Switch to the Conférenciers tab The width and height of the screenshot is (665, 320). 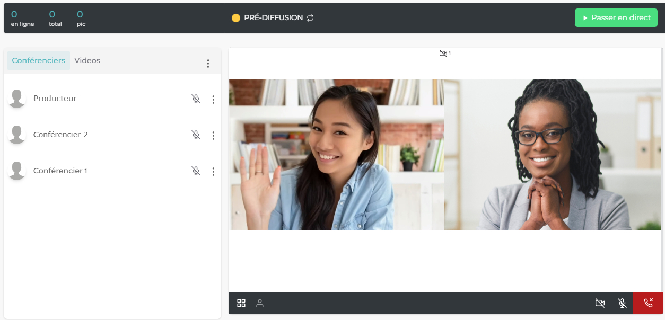click(x=39, y=60)
